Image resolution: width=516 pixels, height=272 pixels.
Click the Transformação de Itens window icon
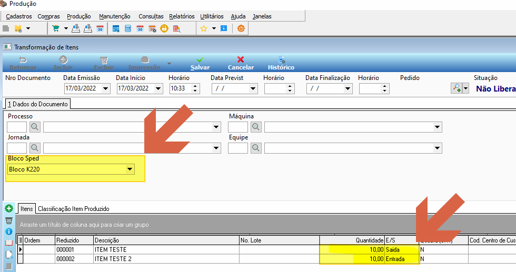[7, 47]
